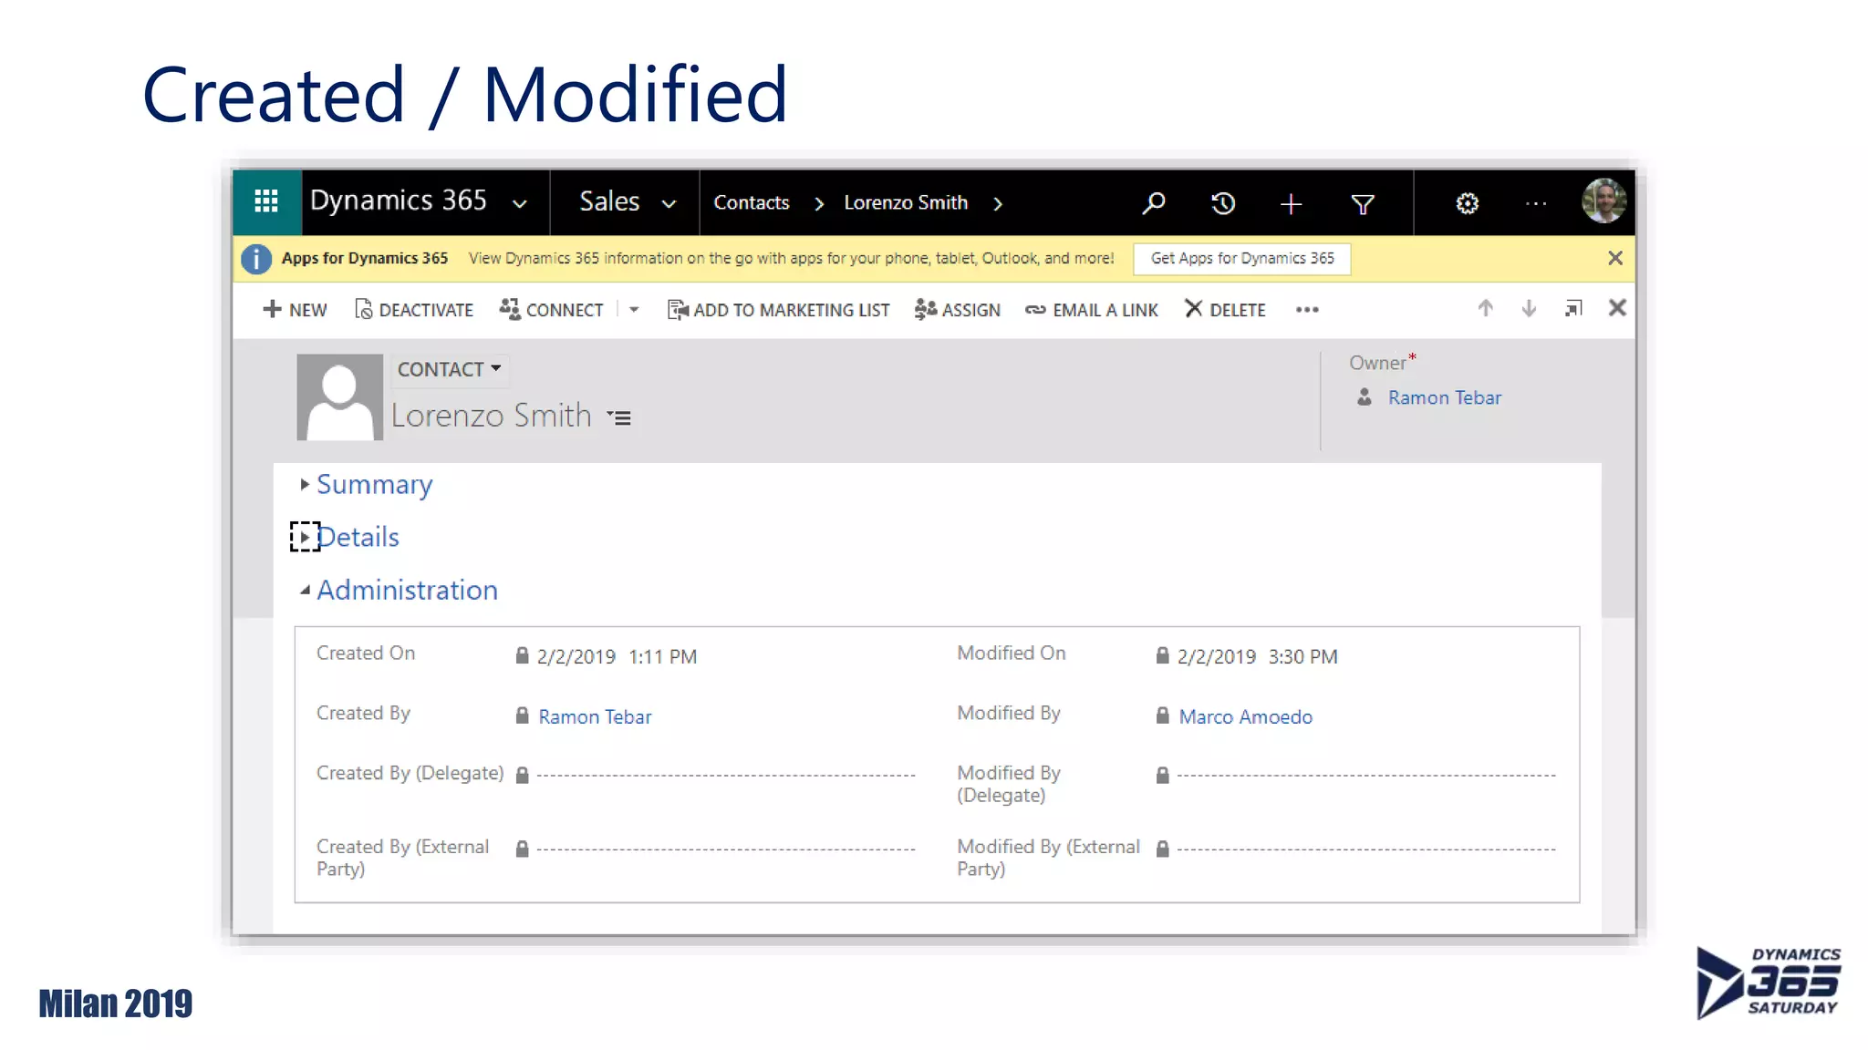Pop out the record form window

point(1573,309)
